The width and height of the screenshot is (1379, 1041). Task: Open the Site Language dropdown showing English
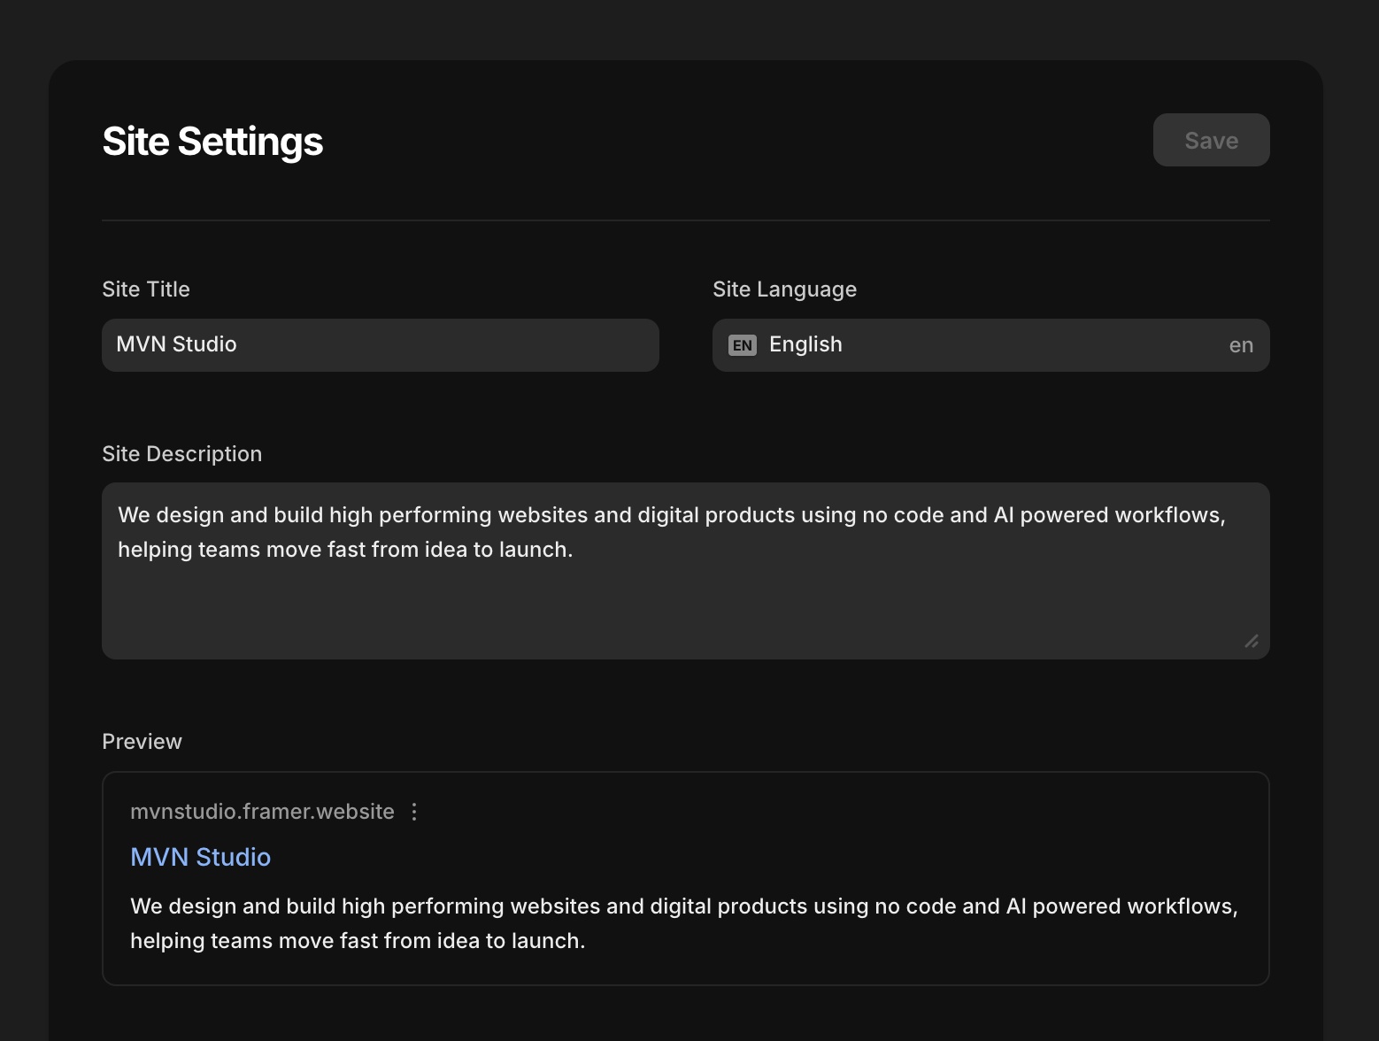click(x=991, y=345)
